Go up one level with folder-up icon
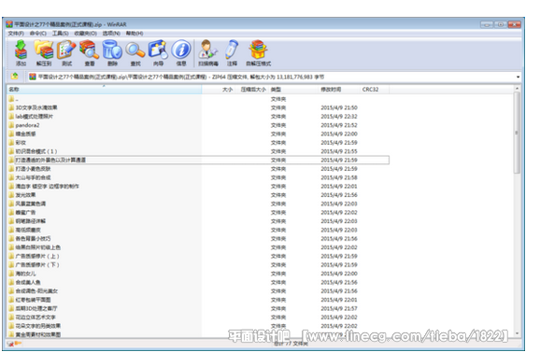Viewport: 540px width, 352px height. [14, 77]
